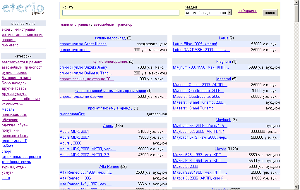Open the Maserati section heading
300x190 pixels.
point(224,79)
